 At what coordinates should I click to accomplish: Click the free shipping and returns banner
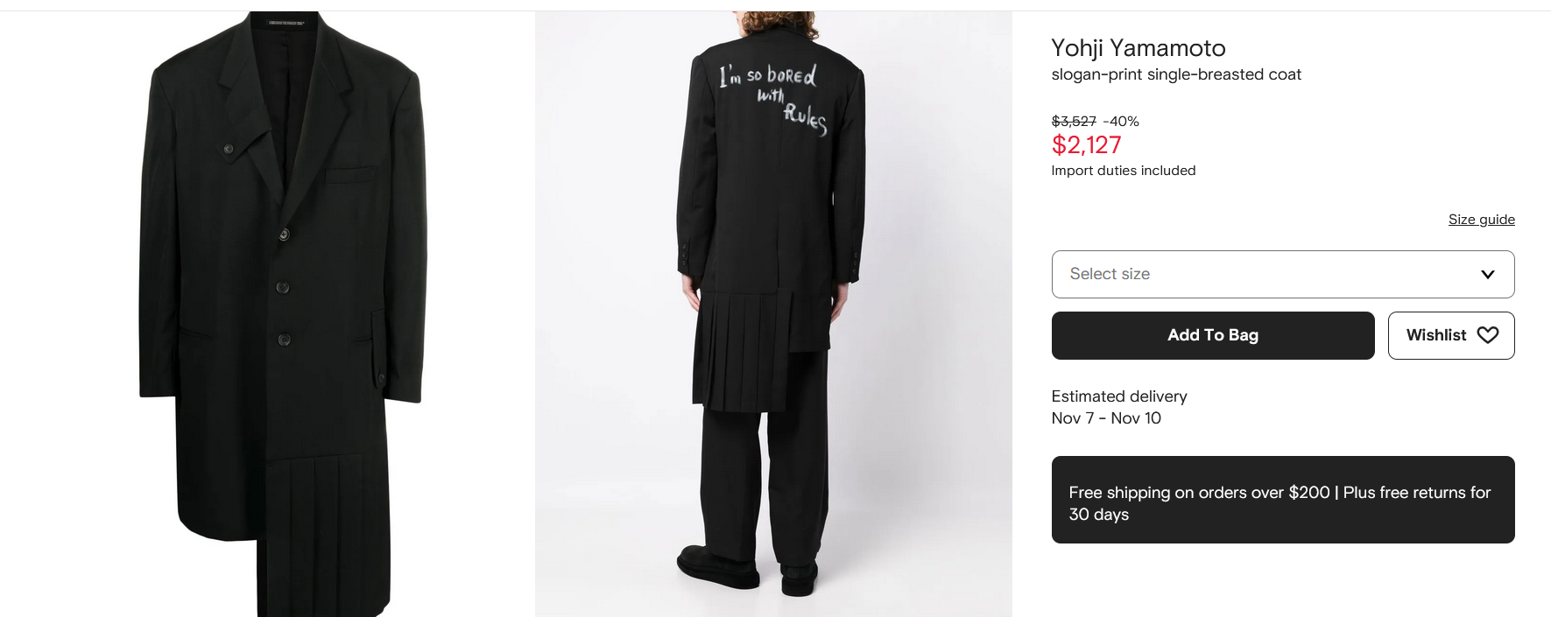tap(1283, 500)
